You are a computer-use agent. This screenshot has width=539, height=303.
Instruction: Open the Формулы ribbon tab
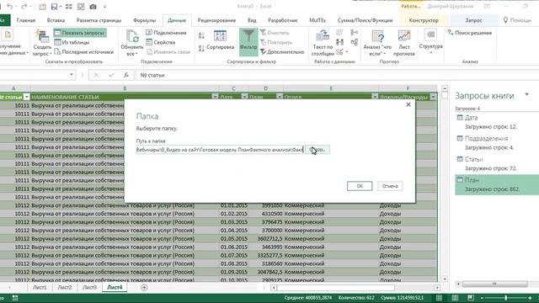coord(144,20)
